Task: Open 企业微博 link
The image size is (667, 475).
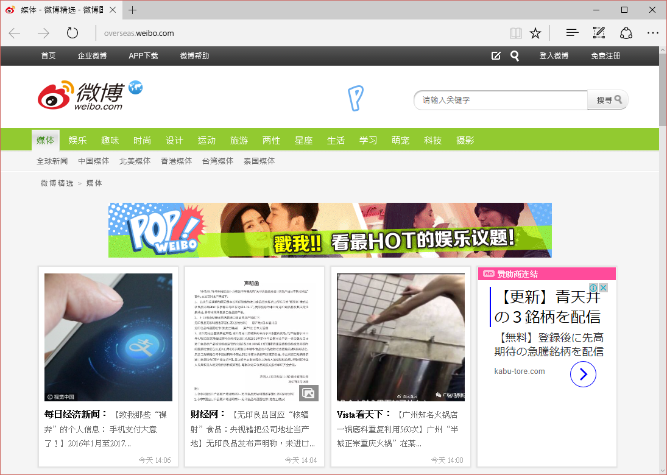Action: coord(92,55)
